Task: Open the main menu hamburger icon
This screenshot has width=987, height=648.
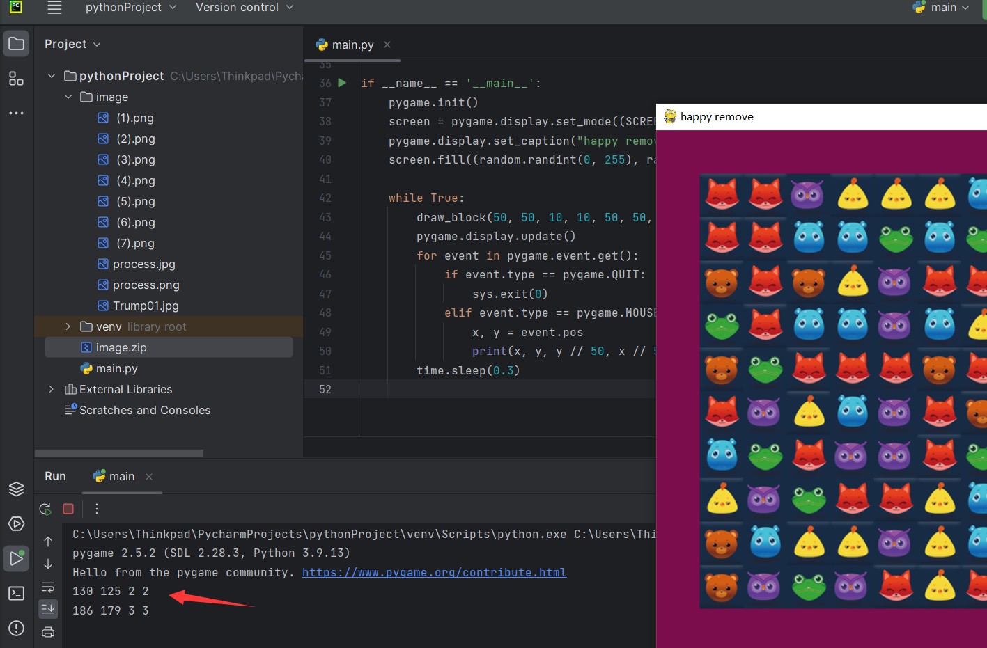Action: pos(54,8)
